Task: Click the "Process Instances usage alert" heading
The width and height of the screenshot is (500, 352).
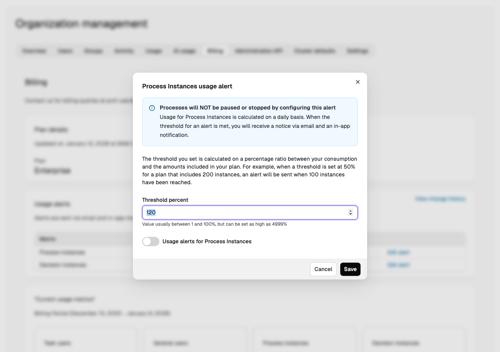Action: [x=187, y=86]
